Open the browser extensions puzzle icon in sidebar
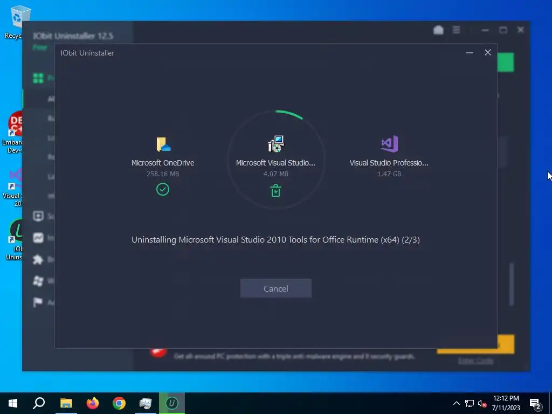This screenshot has height=414, width=552. click(38, 259)
